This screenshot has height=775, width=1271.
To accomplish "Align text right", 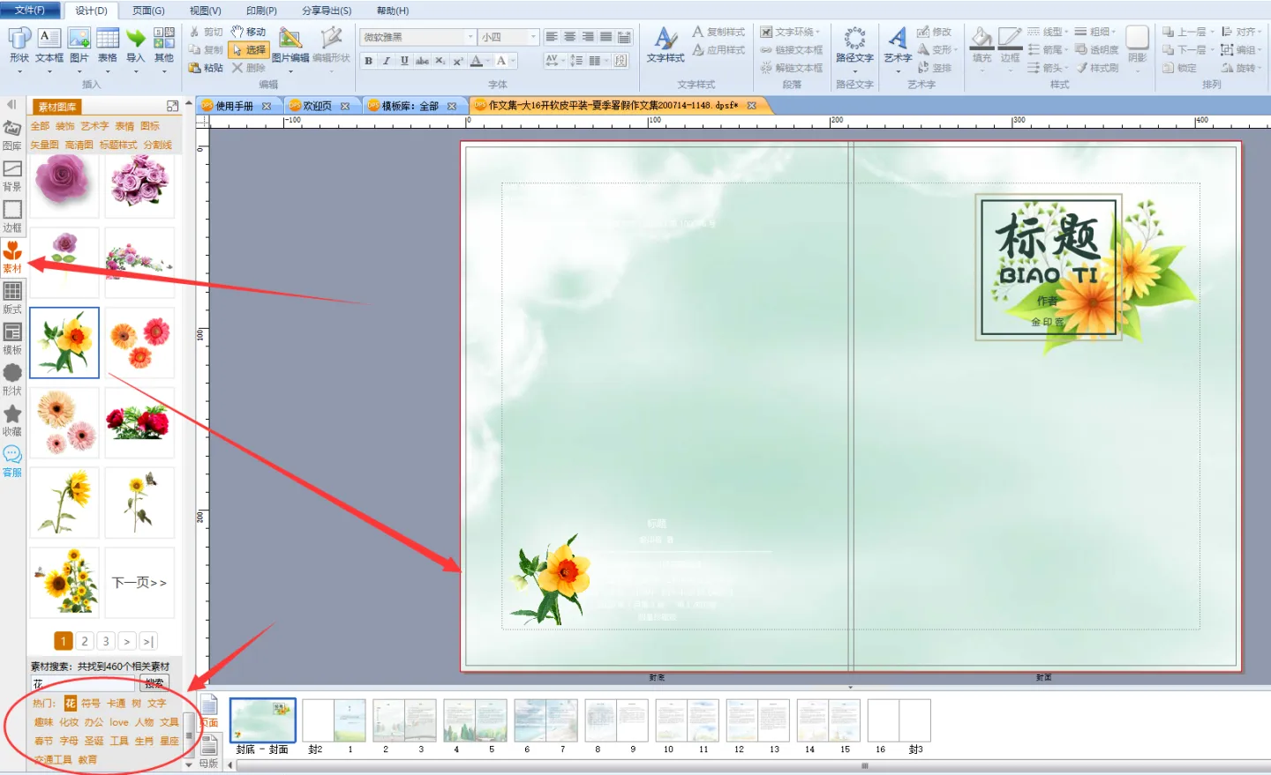I will [588, 37].
